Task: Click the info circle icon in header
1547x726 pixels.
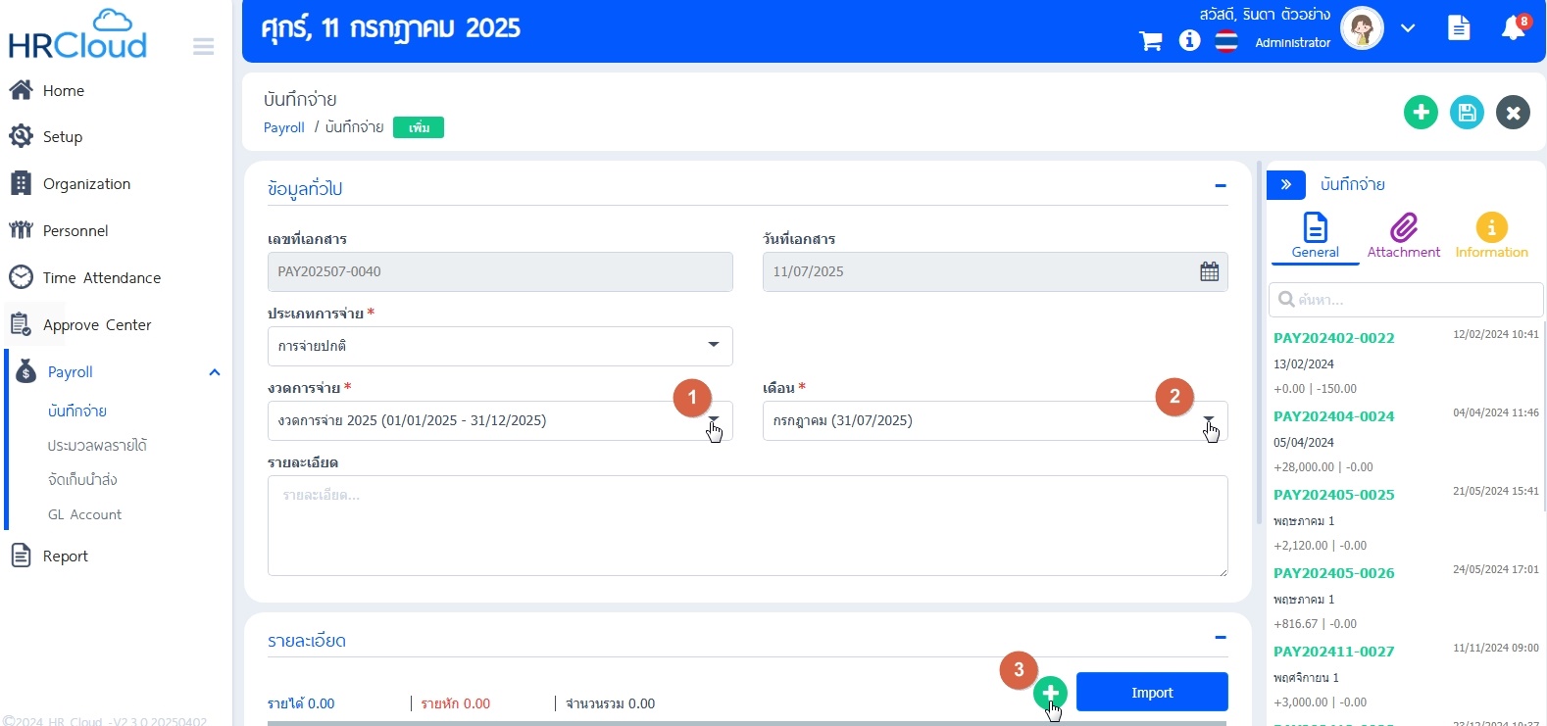Action: (x=1189, y=40)
